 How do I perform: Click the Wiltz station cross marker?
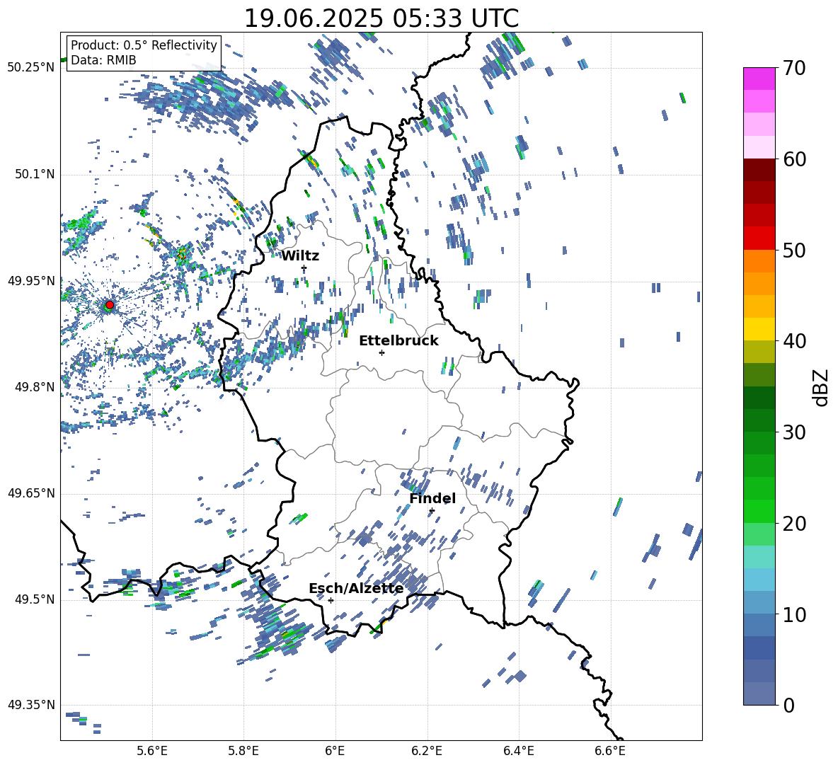coord(304,268)
